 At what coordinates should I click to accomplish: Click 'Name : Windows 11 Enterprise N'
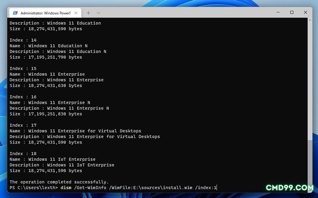pyautogui.click(x=50, y=103)
